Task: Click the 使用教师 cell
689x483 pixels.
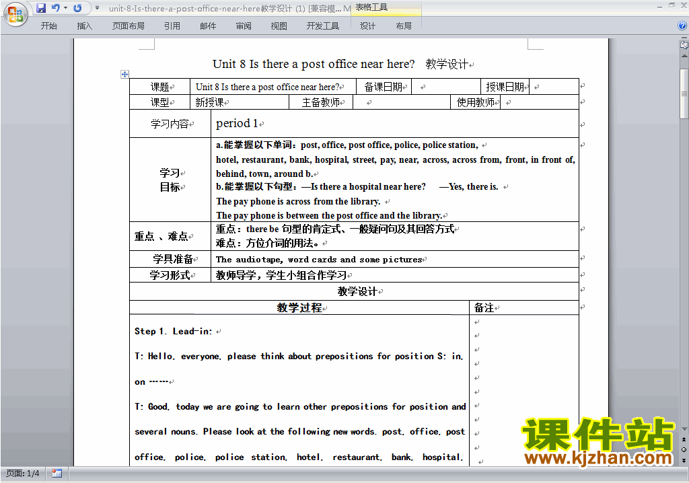Action: tap(476, 102)
